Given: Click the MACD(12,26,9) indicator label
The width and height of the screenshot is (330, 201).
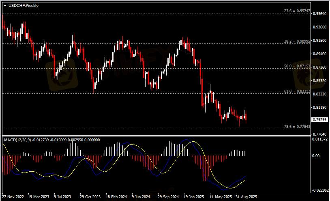Looking at the screenshot, I should [17, 140].
